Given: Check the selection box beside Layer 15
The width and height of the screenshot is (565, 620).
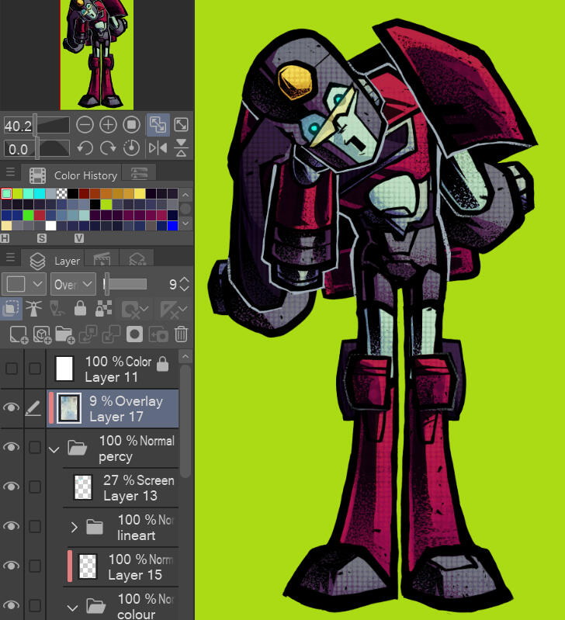Looking at the screenshot, I should tap(35, 566).
